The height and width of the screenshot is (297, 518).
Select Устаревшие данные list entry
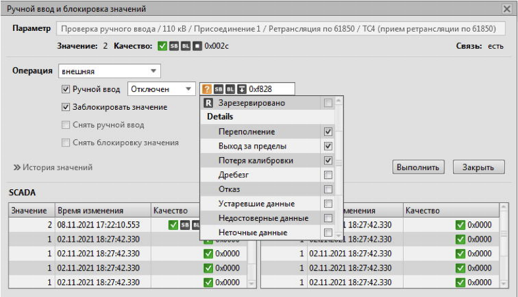click(268, 204)
